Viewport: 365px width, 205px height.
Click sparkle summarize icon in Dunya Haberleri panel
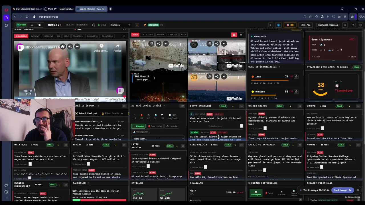click(x=232, y=106)
